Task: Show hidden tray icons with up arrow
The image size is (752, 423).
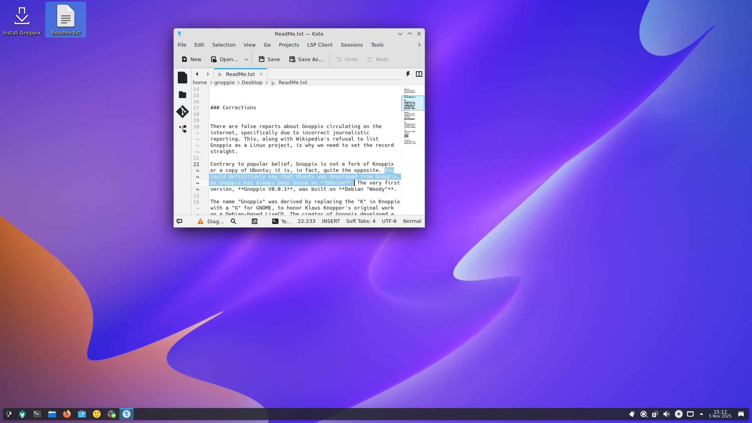Action: click(701, 414)
